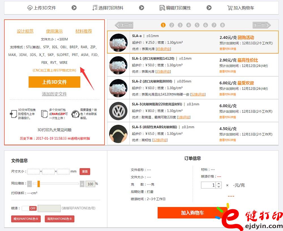This screenshot has height=231, width=283.
Task: Increase quantity with the stepper up arrow
Action: coord(218,183)
